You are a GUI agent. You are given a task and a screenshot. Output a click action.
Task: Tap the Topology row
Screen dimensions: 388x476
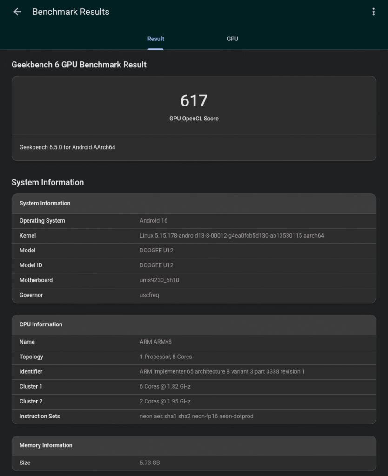click(x=194, y=357)
